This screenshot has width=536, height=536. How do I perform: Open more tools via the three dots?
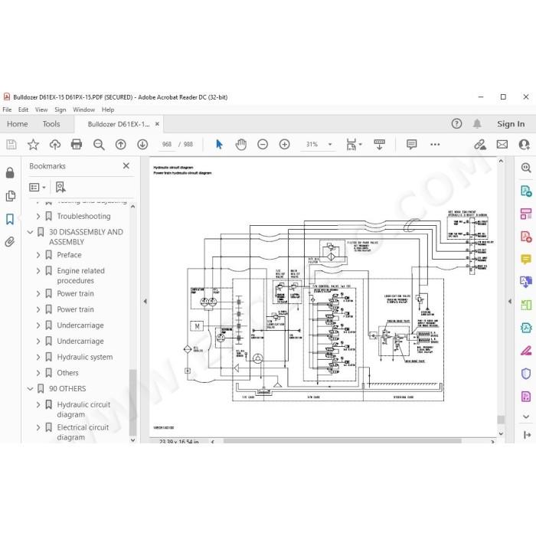435,144
